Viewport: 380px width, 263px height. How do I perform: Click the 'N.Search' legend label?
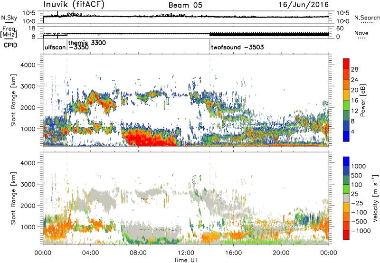367,18
